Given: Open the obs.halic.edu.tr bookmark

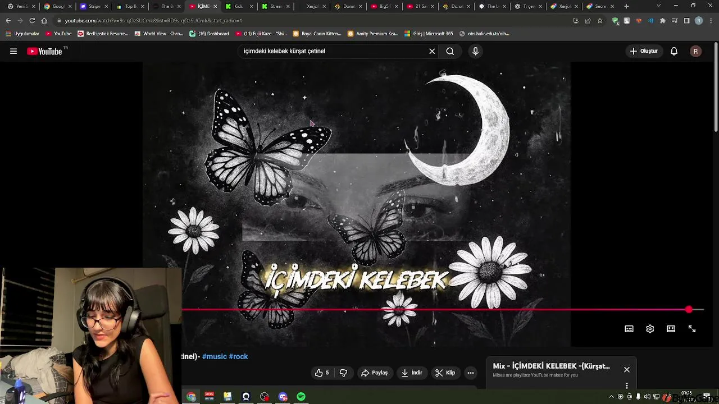Looking at the screenshot, I should tap(484, 34).
